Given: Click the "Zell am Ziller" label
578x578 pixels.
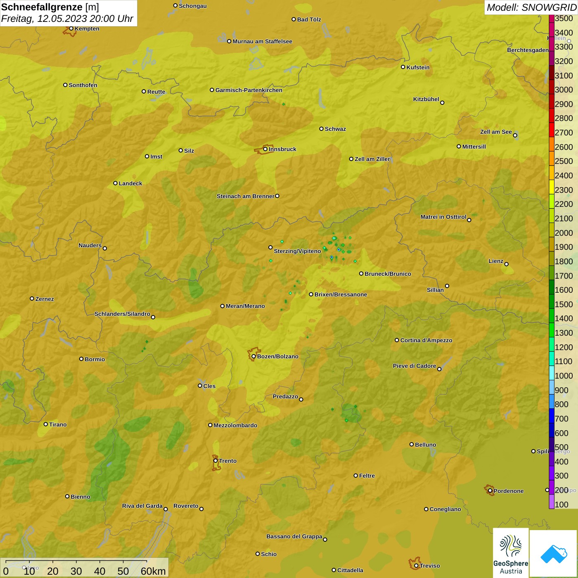Looking at the screenshot, I should (x=372, y=159).
